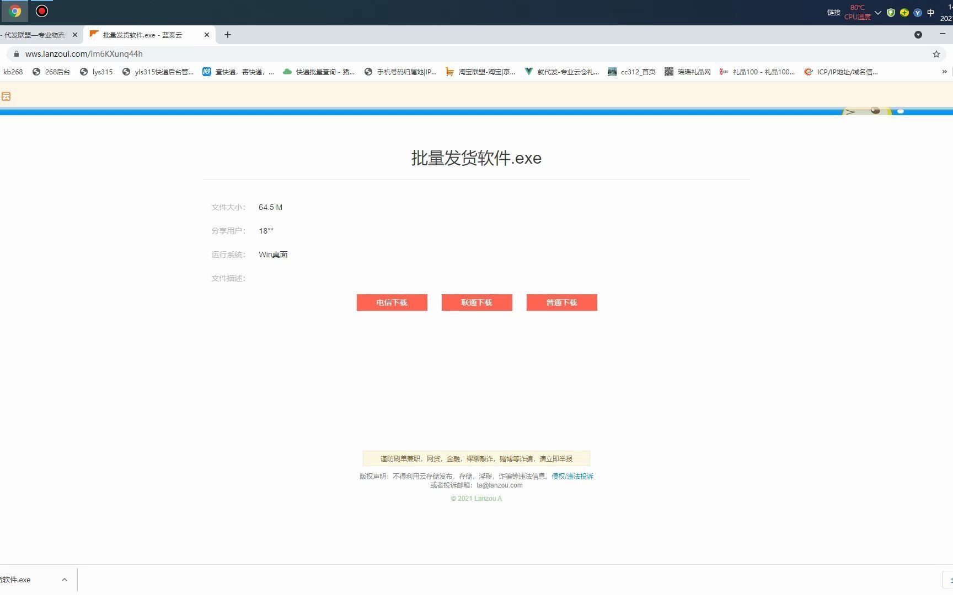Click the lock icon in the address bar
Screen dimensions: 953x595
pos(17,53)
